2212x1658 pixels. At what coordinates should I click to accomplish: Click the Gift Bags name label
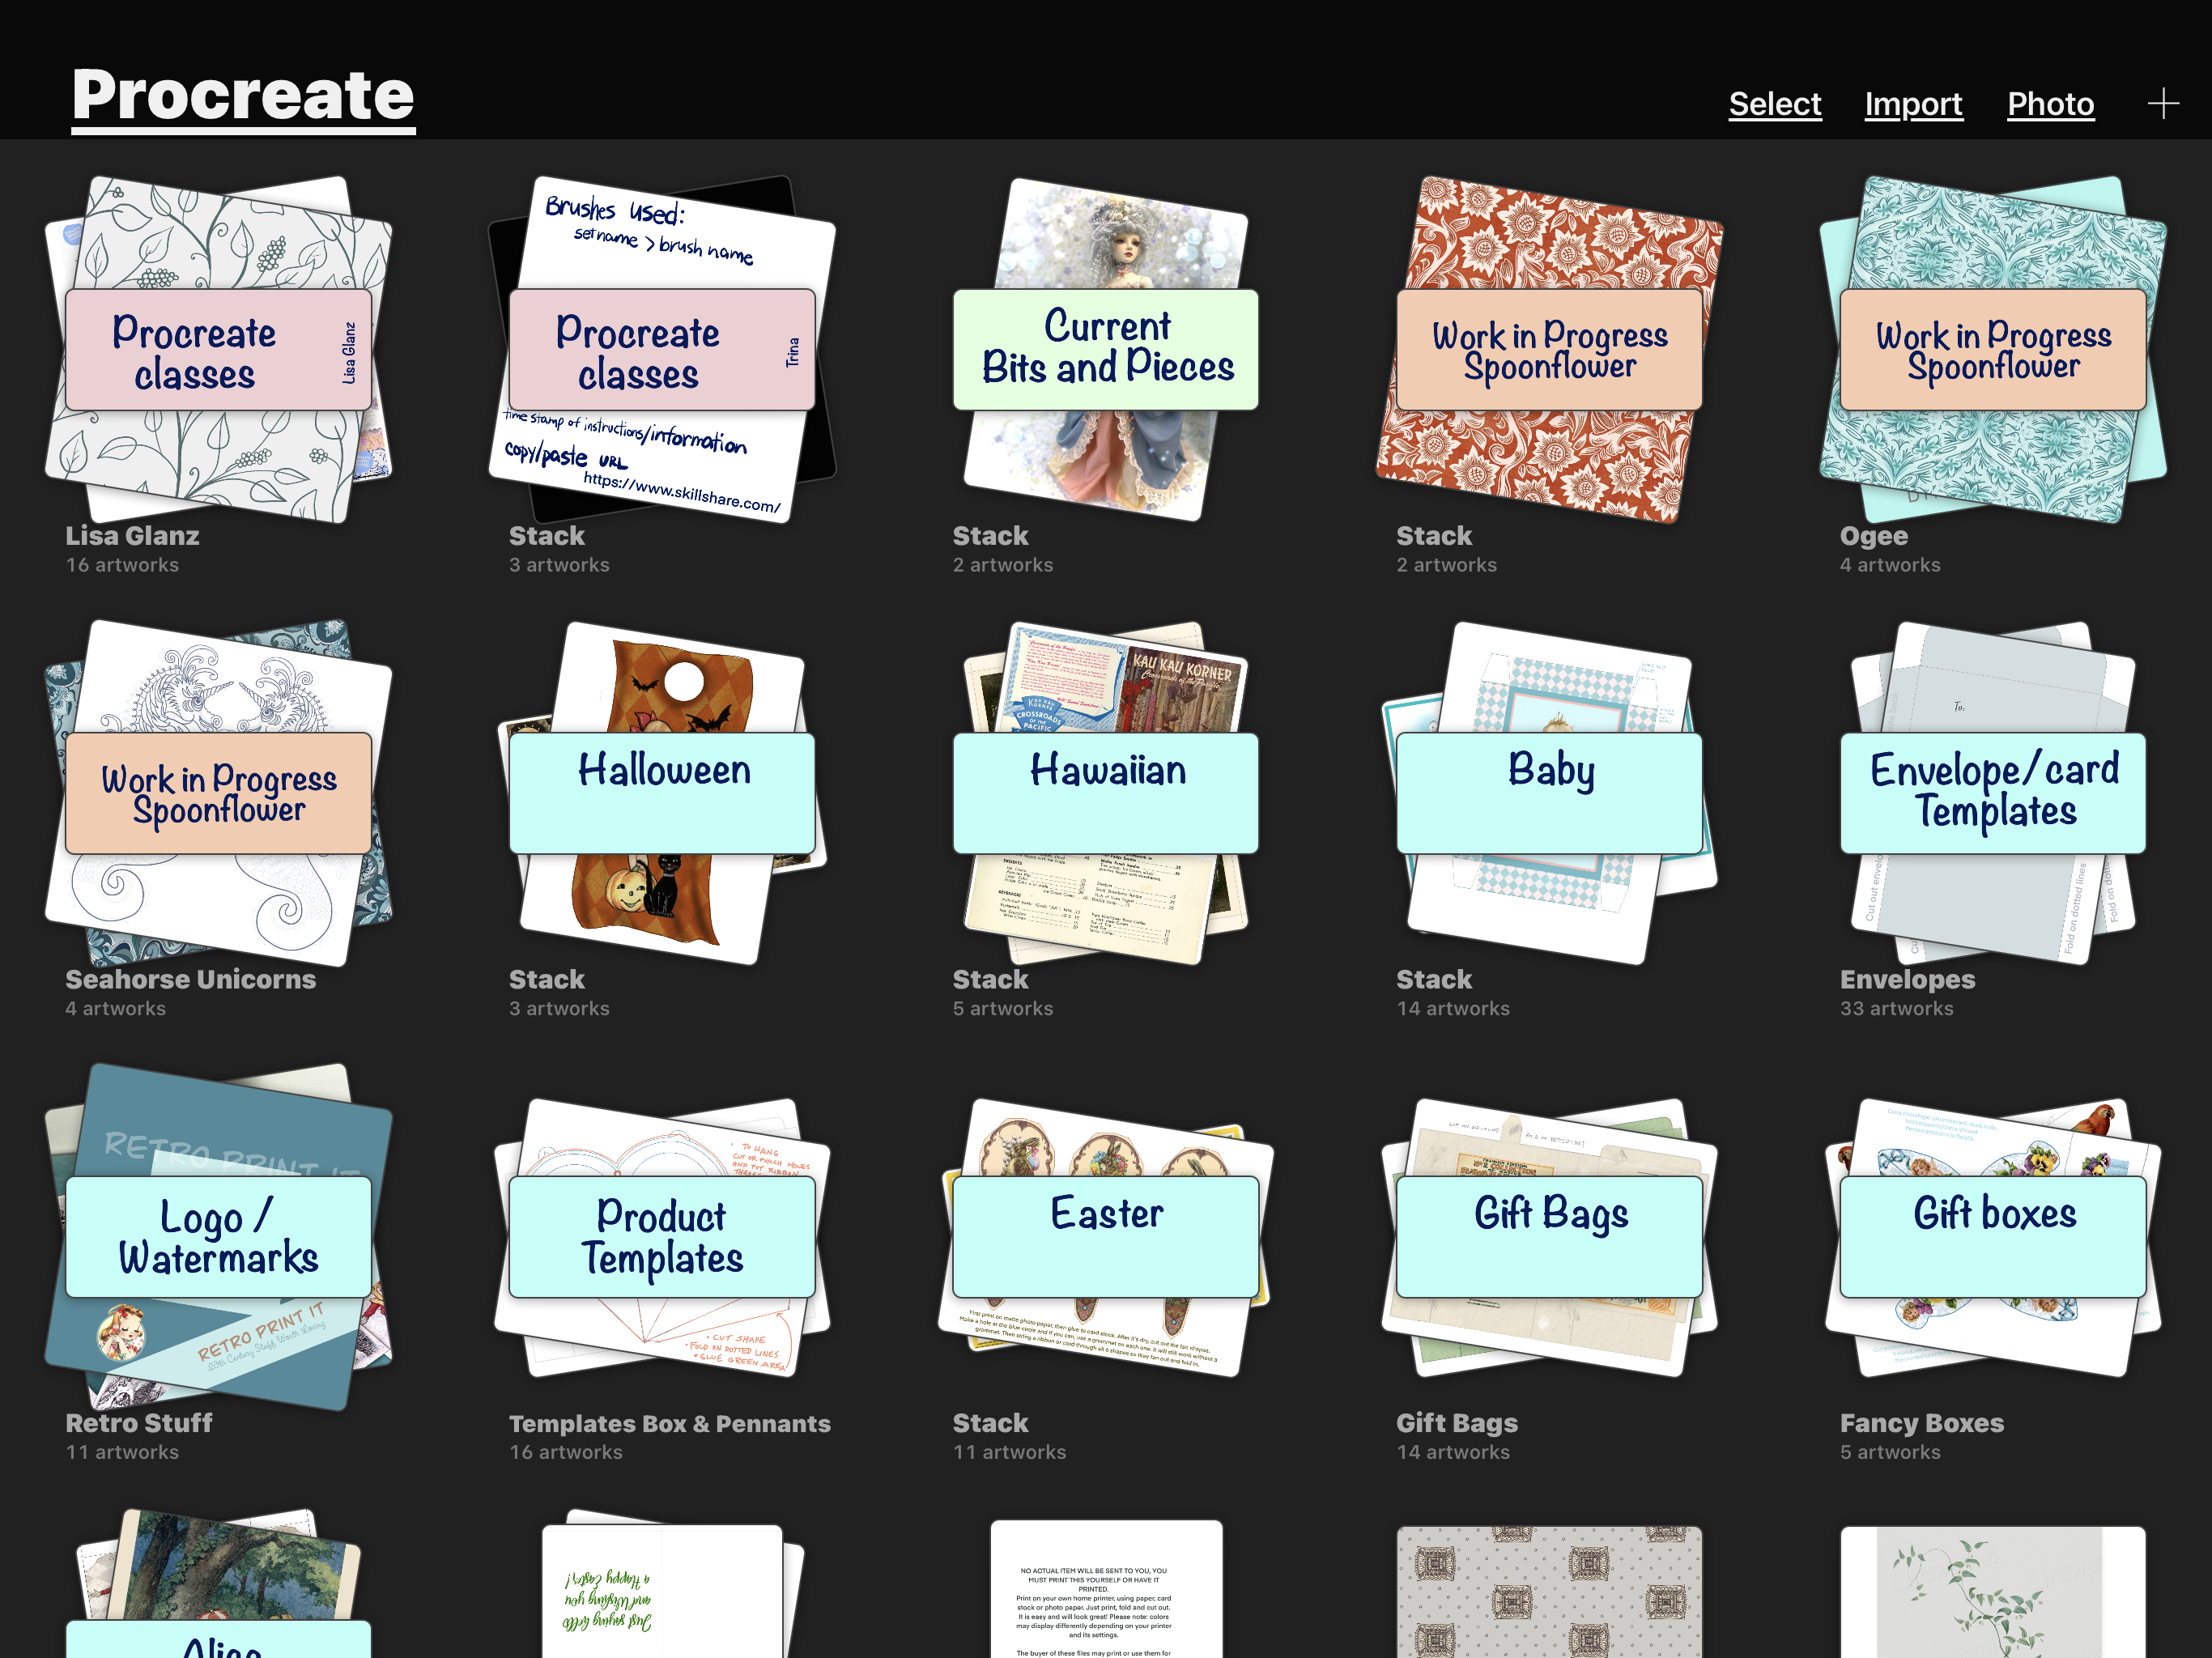(1456, 1423)
